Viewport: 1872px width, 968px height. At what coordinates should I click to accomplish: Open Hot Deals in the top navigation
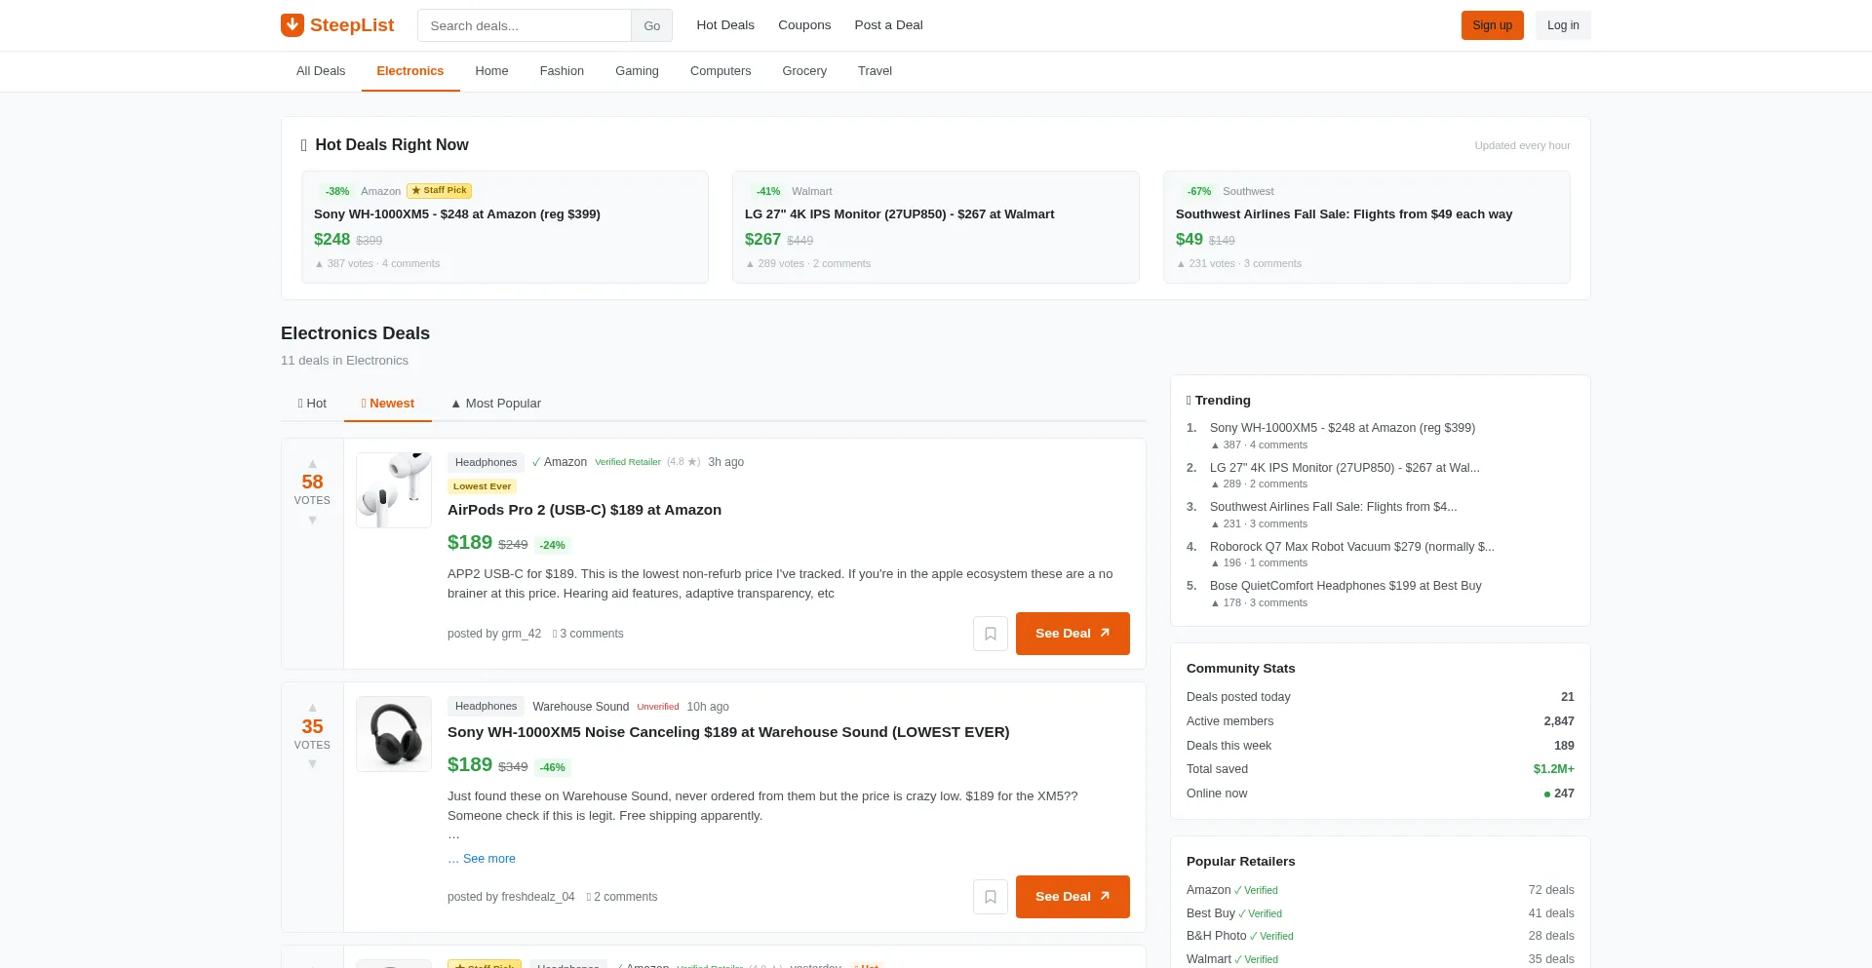[725, 25]
